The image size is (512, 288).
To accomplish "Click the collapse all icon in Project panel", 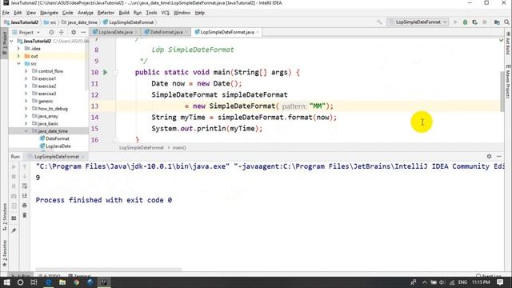I will pos(62,32).
